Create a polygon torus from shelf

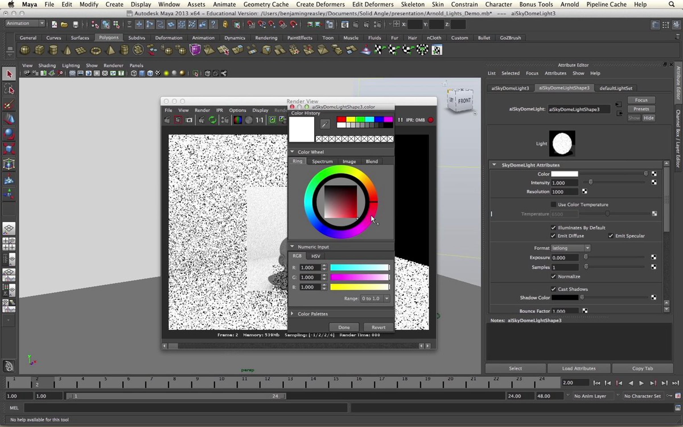coord(96,51)
